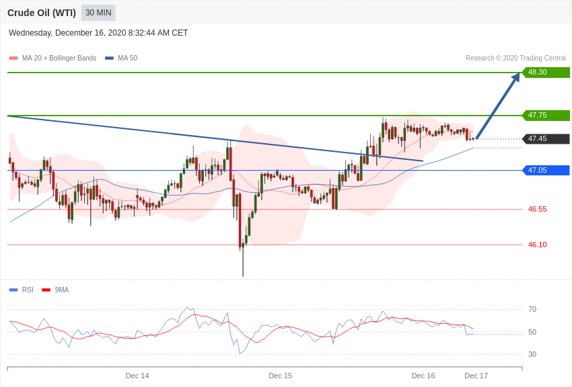Click the blue forecast arrow head
Image resolution: width=572 pixels, height=387 pixels.
tap(515, 77)
